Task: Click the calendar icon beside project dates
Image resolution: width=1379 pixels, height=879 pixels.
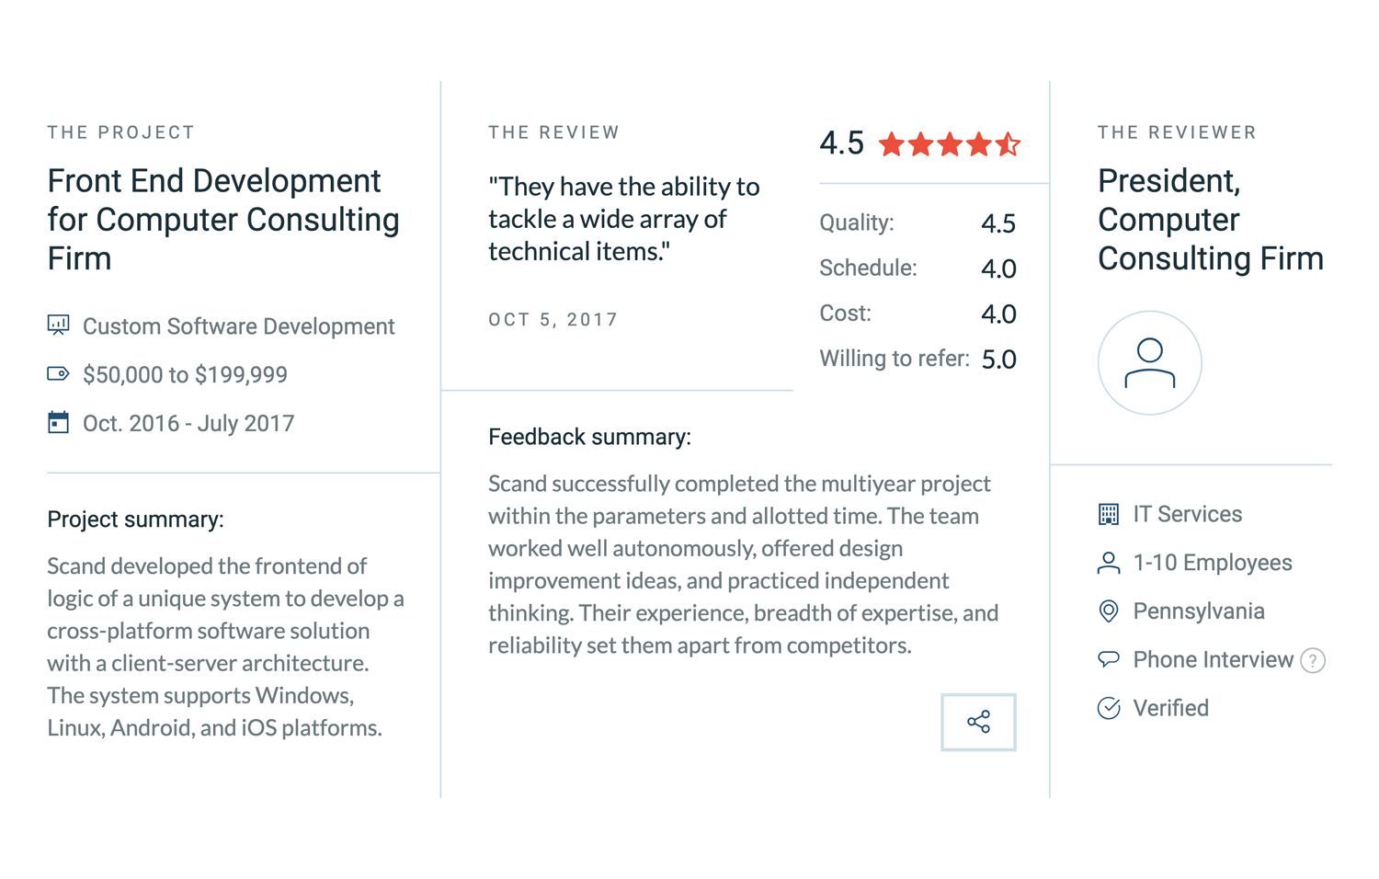Action: tap(58, 422)
